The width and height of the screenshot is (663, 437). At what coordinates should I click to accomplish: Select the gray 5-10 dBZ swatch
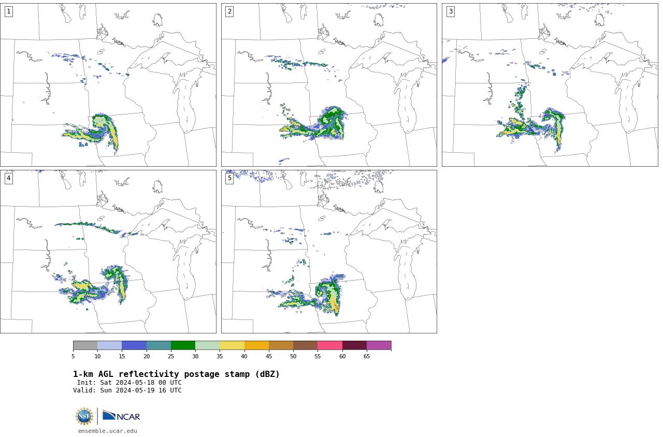coord(85,345)
